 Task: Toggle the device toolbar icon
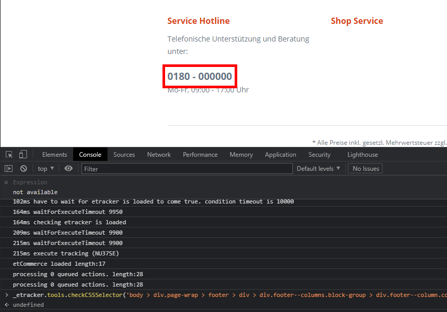(23, 154)
